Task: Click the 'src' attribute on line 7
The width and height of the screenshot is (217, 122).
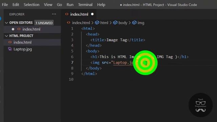Action: (x=105, y=62)
